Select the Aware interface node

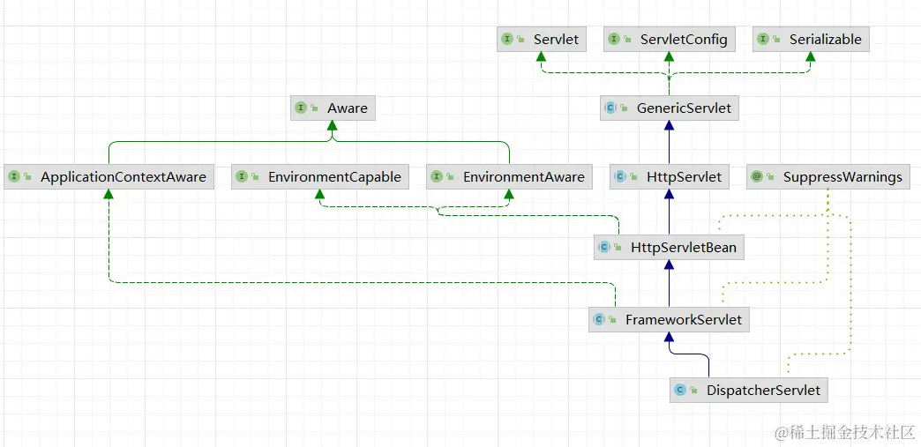coord(333,108)
